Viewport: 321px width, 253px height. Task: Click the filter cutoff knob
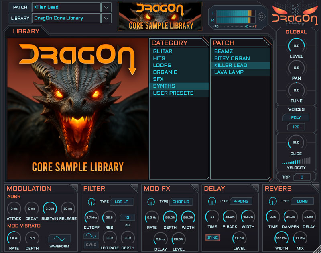tap(91, 218)
